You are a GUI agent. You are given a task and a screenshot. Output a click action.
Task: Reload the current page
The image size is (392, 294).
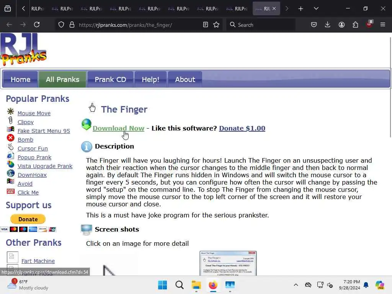[37, 24]
